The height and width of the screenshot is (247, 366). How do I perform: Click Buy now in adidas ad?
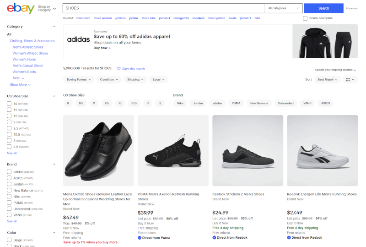(x=102, y=48)
